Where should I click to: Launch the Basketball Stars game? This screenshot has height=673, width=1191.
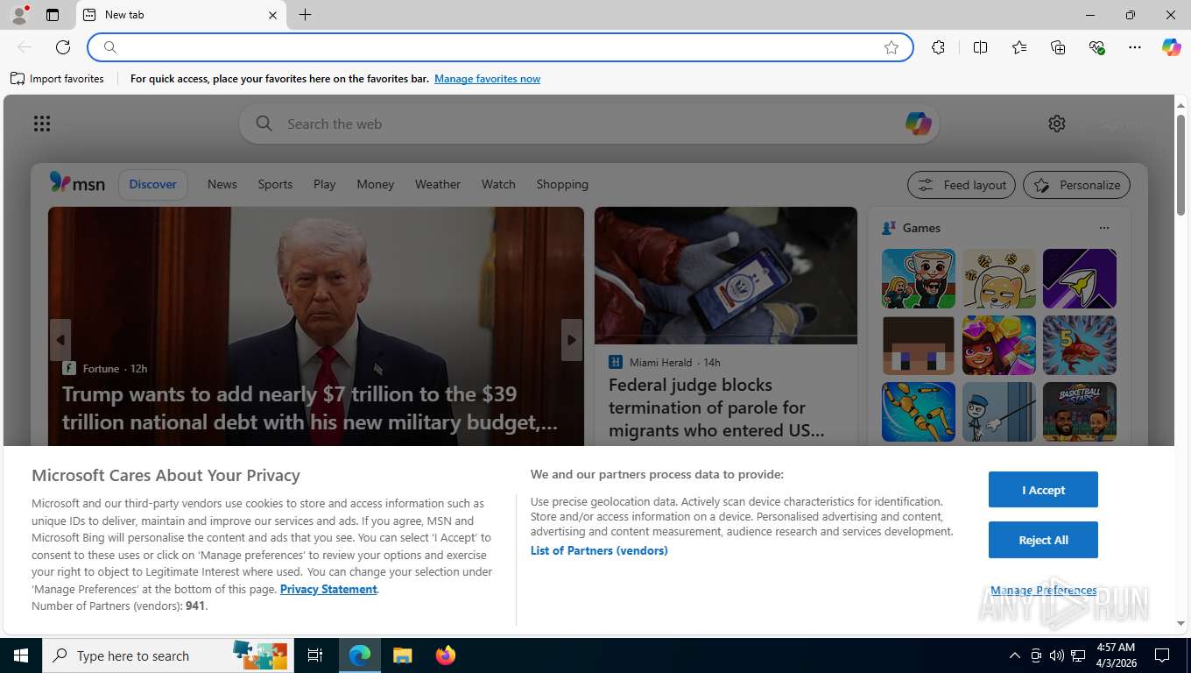pyautogui.click(x=1080, y=412)
